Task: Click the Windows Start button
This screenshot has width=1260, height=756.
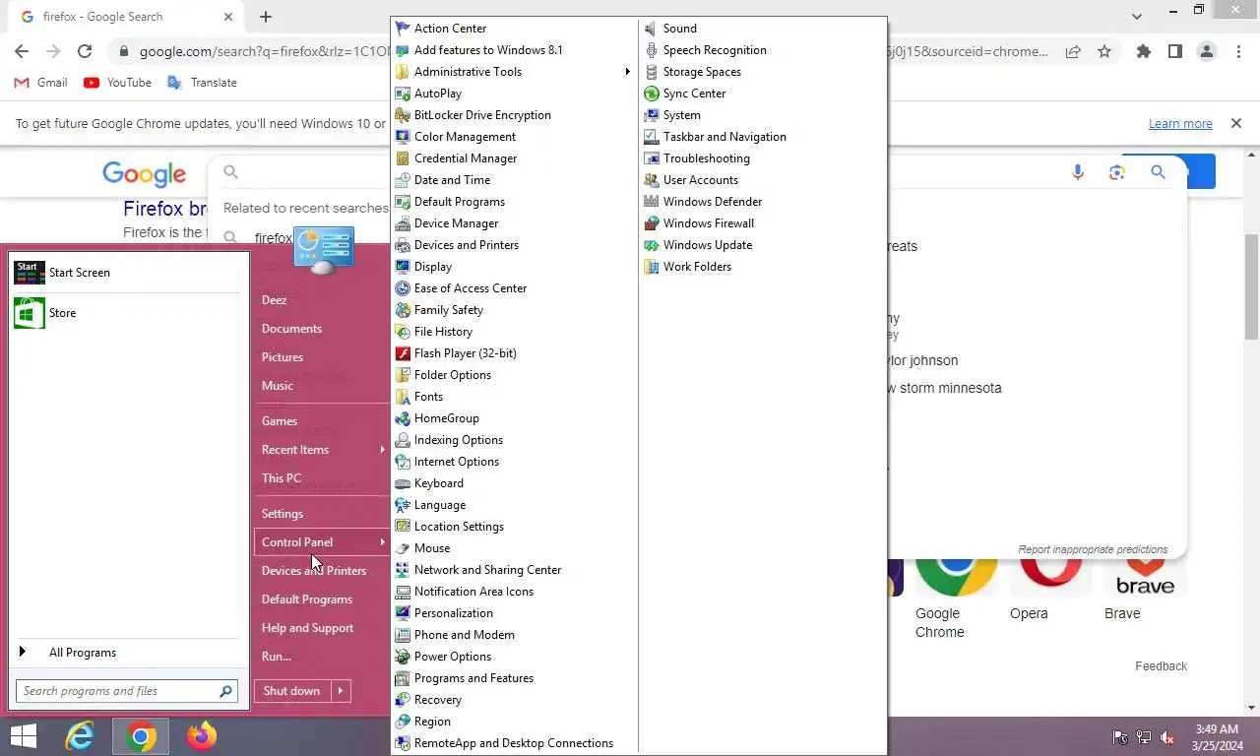Action: point(24,736)
